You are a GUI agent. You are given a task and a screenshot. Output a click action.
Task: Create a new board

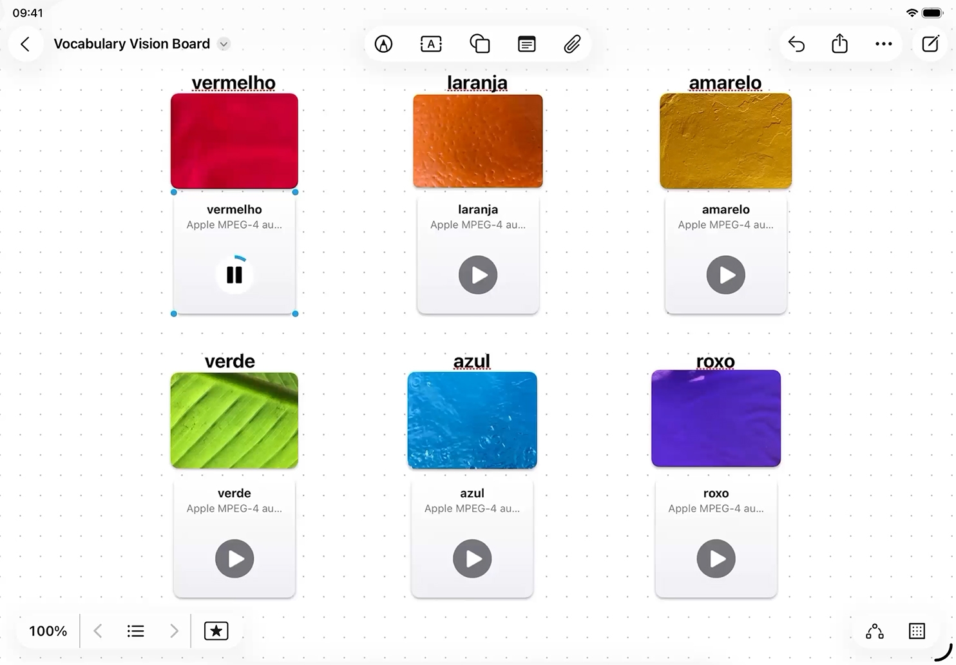pyautogui.click(x=930, y=44)
